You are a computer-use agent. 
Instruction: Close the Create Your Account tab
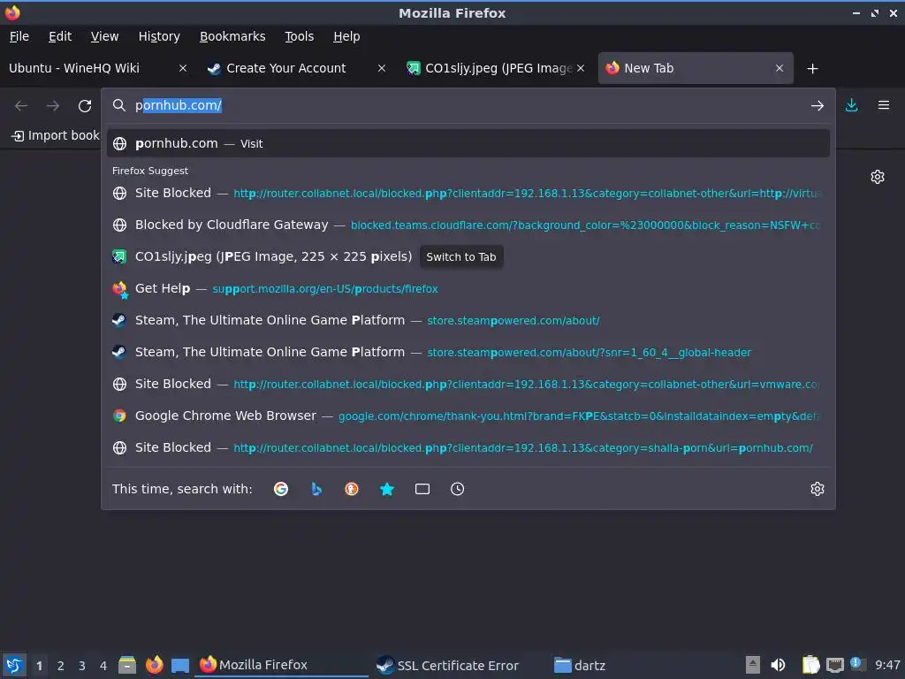pyautogui.click(x=382, y=68)
